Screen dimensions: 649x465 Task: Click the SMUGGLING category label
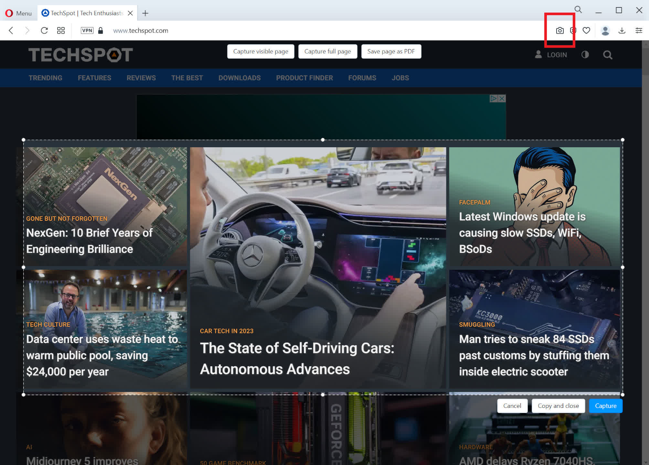tap(477, 325)
